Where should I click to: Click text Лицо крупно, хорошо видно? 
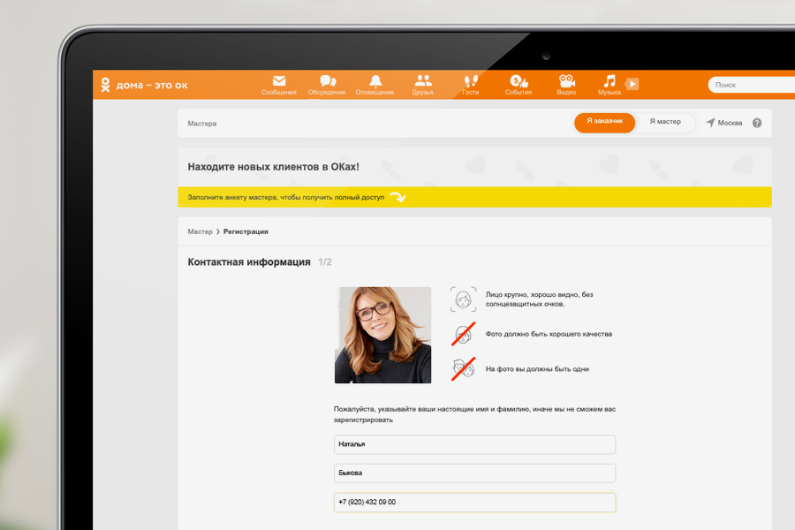pos(539,299)
